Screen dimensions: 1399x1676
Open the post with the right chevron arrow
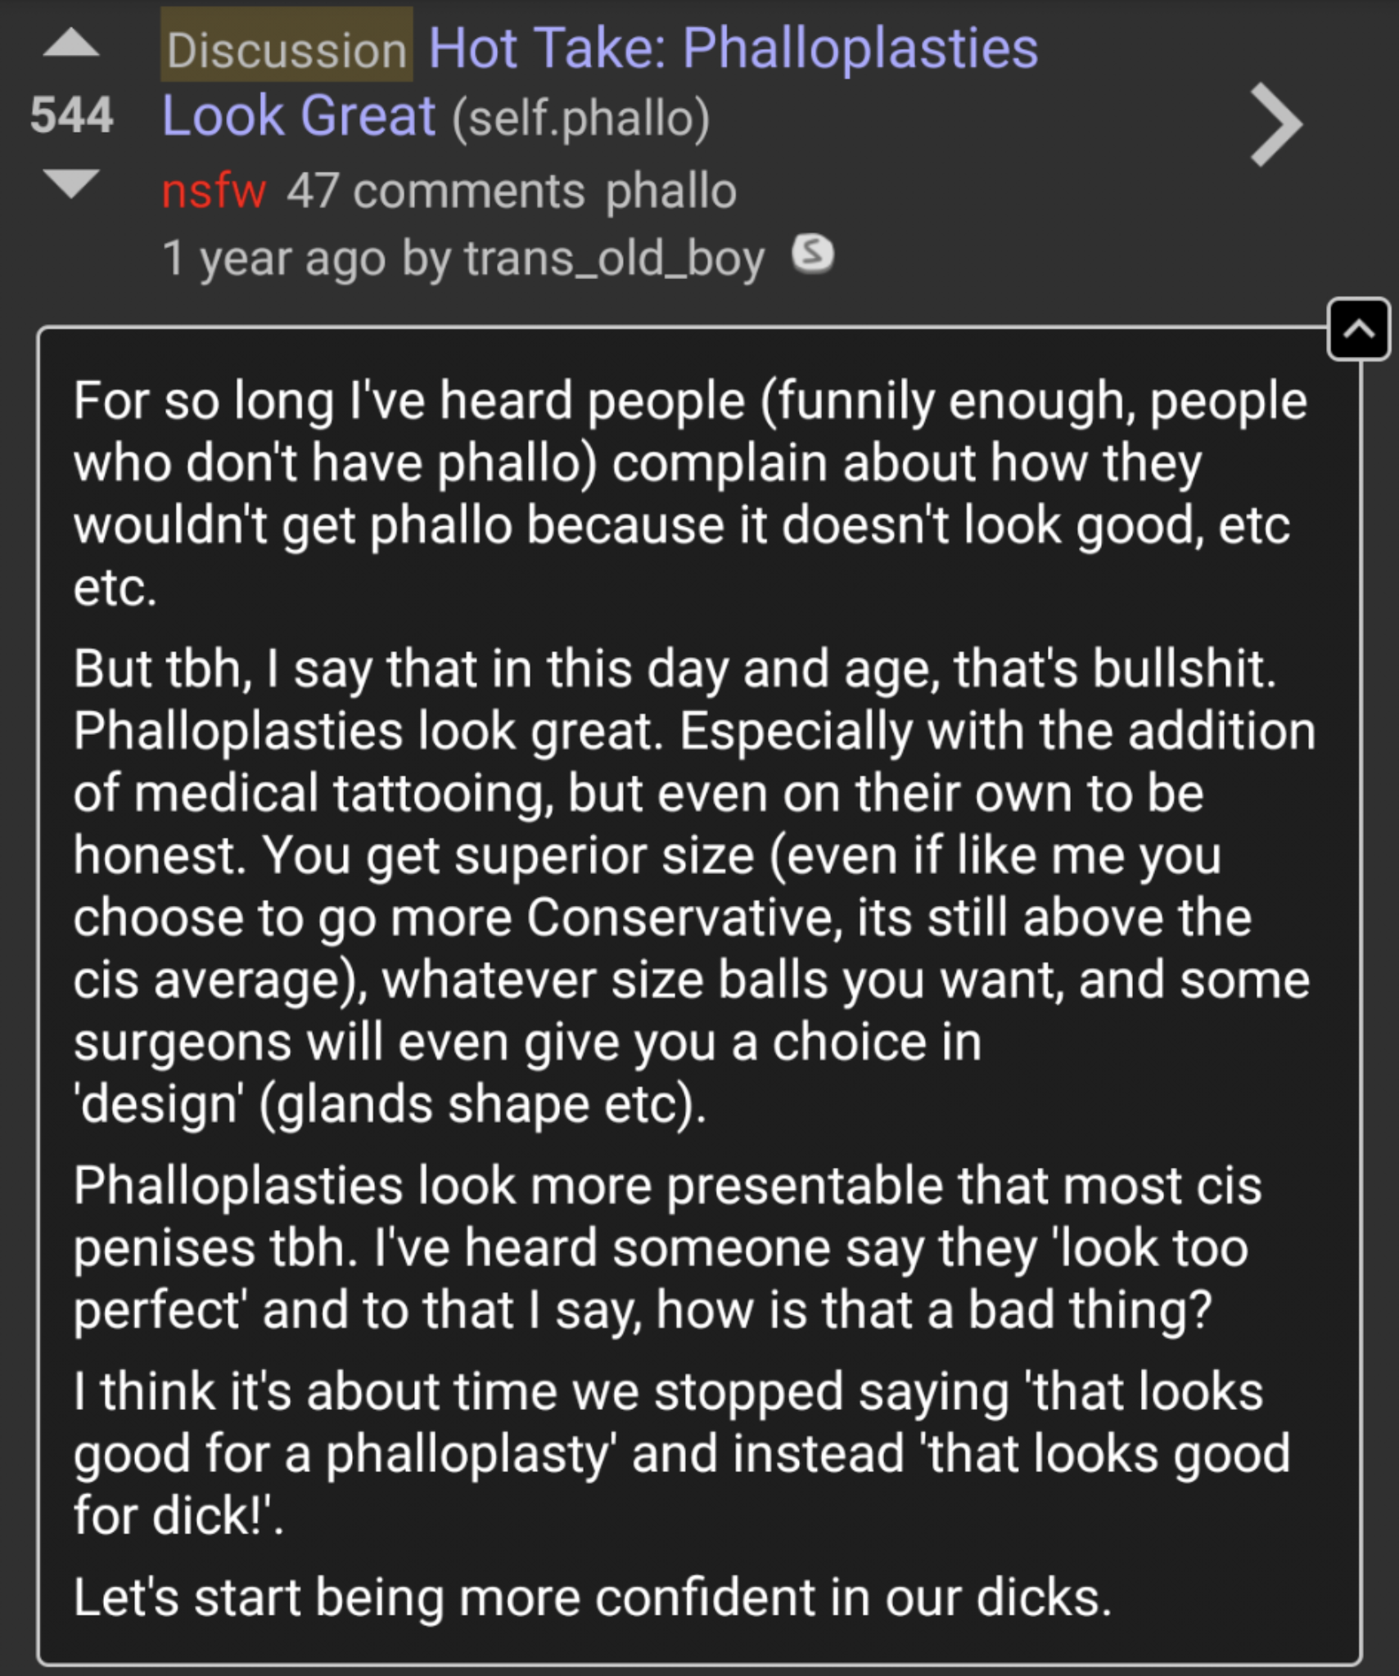[x=1275, y=125]
